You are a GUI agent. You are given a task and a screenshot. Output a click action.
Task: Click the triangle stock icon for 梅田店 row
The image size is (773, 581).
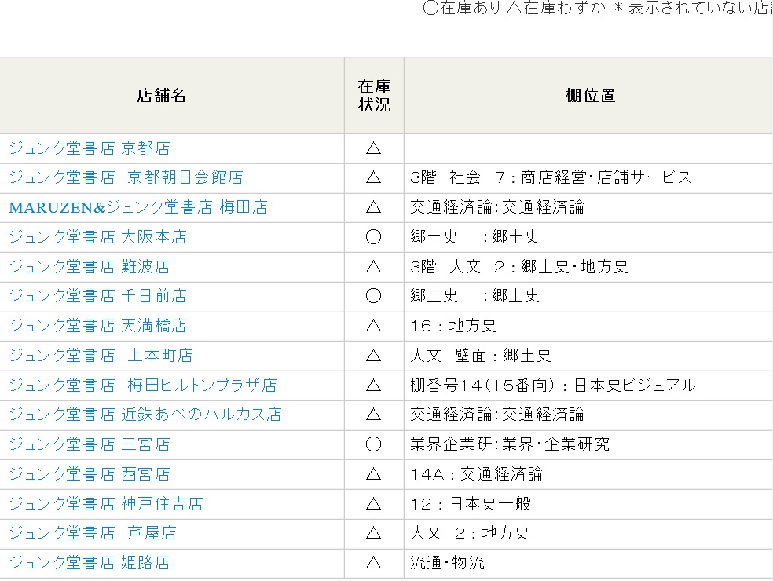[374, 207]
